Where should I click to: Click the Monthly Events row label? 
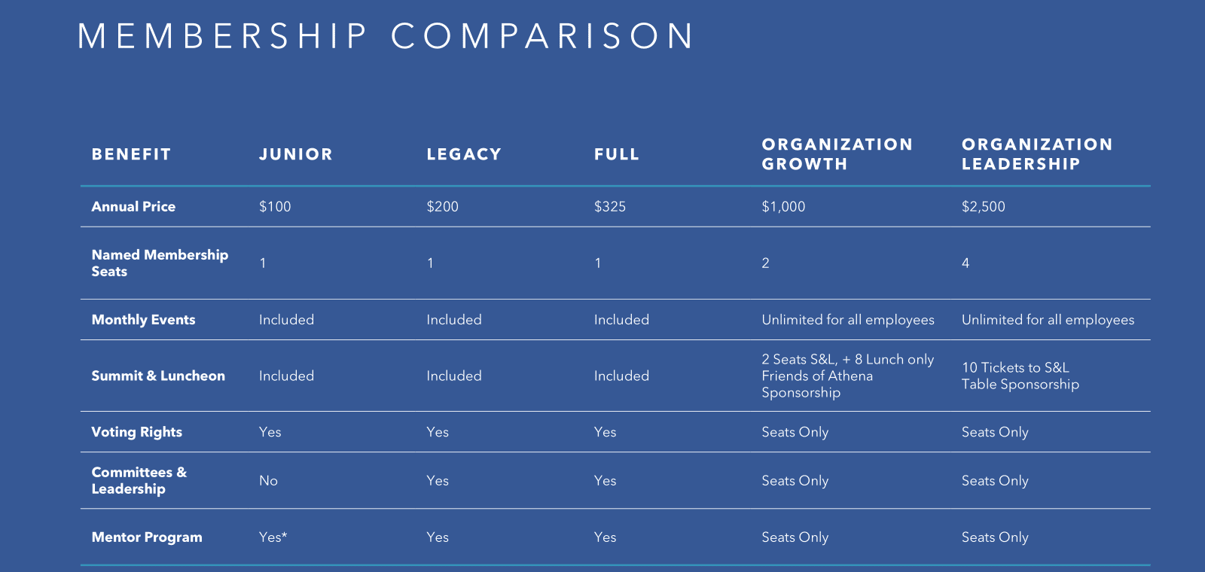143,320
